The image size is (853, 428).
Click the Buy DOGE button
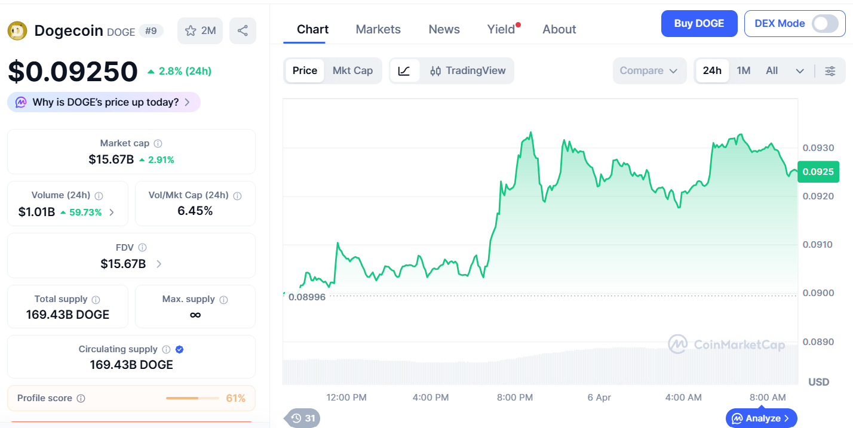tap(699, 23)
